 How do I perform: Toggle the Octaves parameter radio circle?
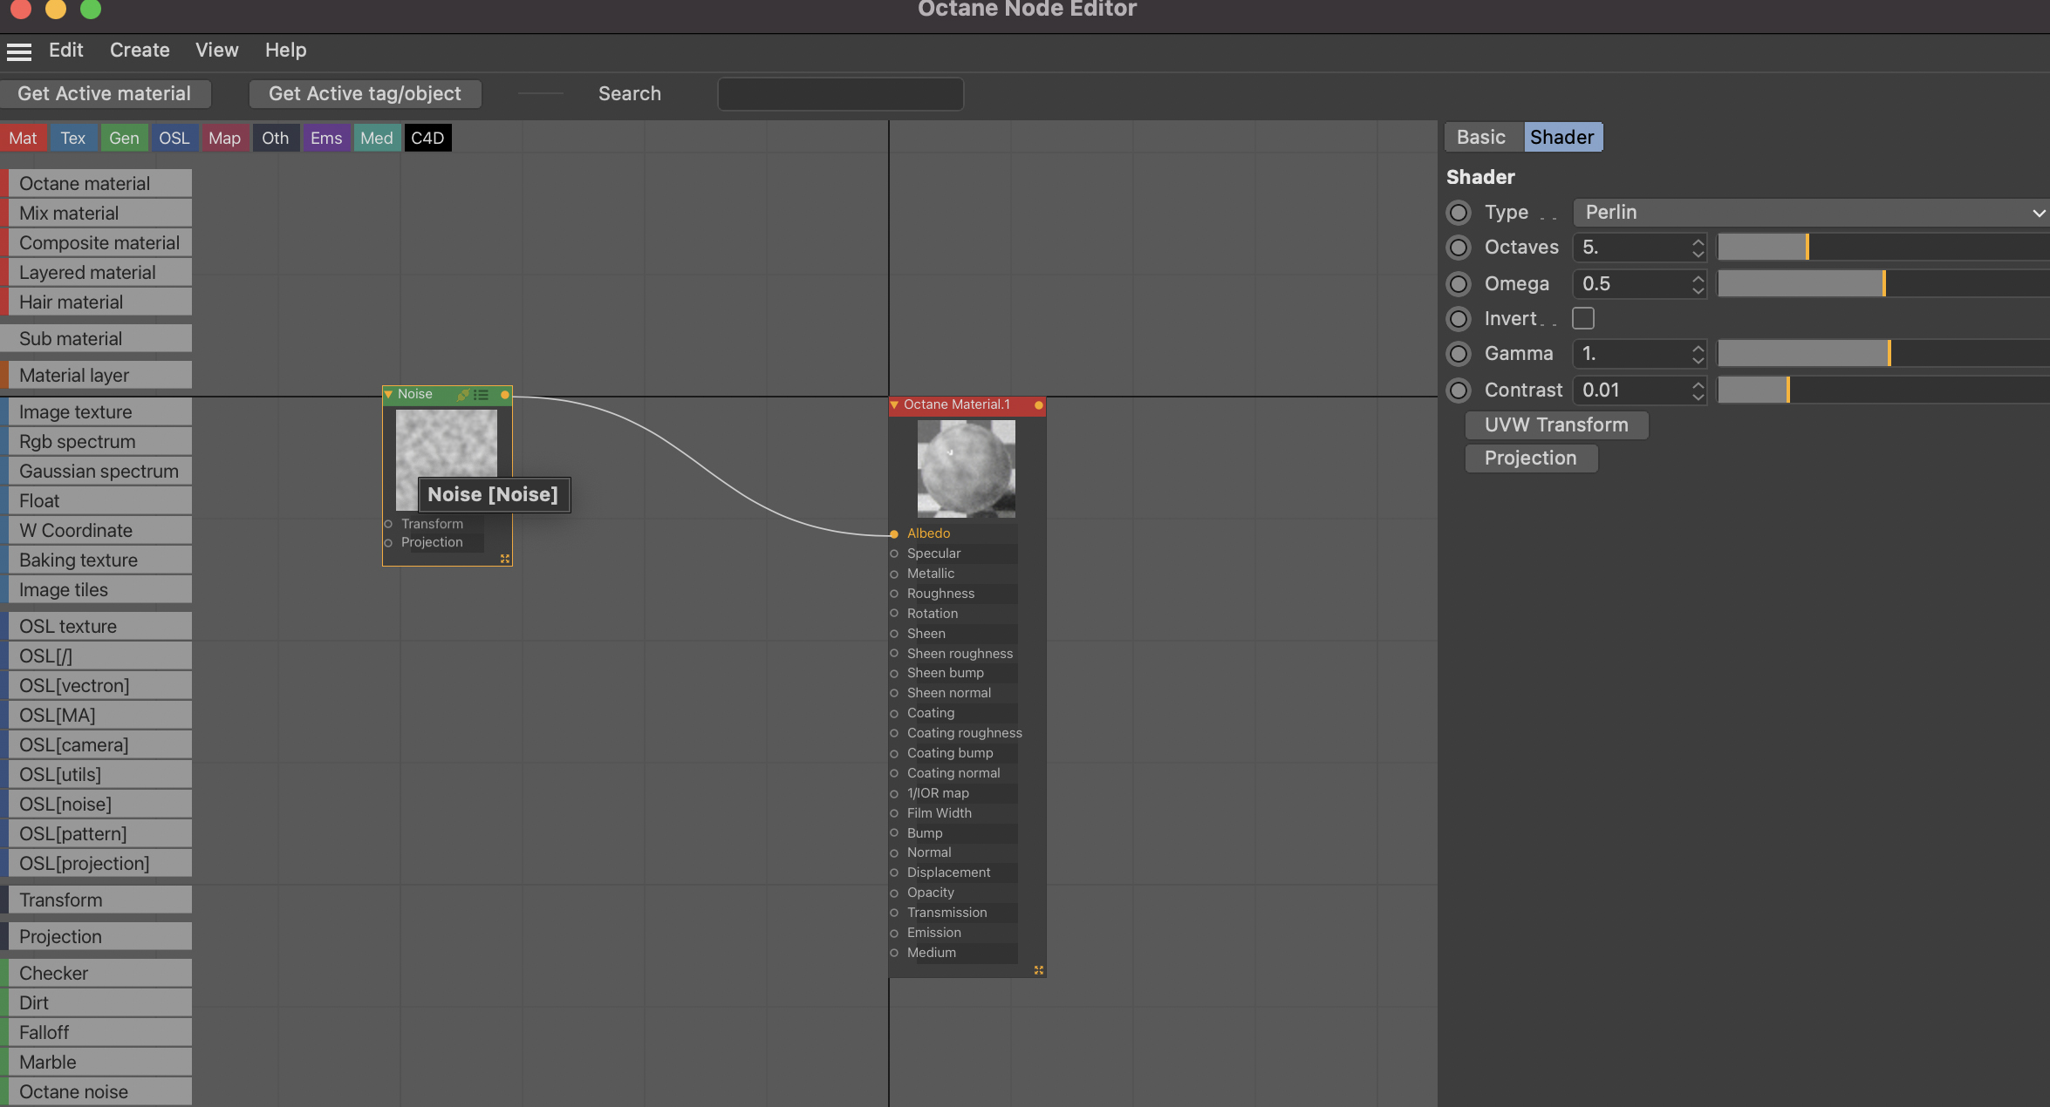[1459, 248]
